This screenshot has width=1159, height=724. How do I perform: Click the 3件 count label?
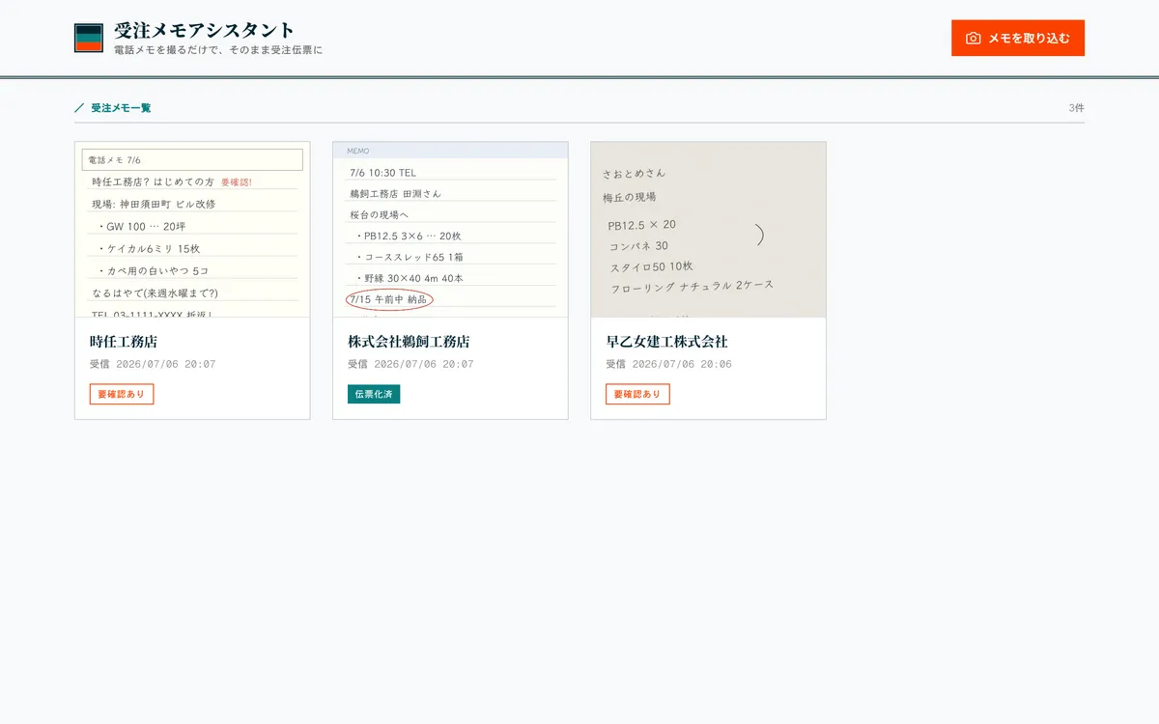1076,108
